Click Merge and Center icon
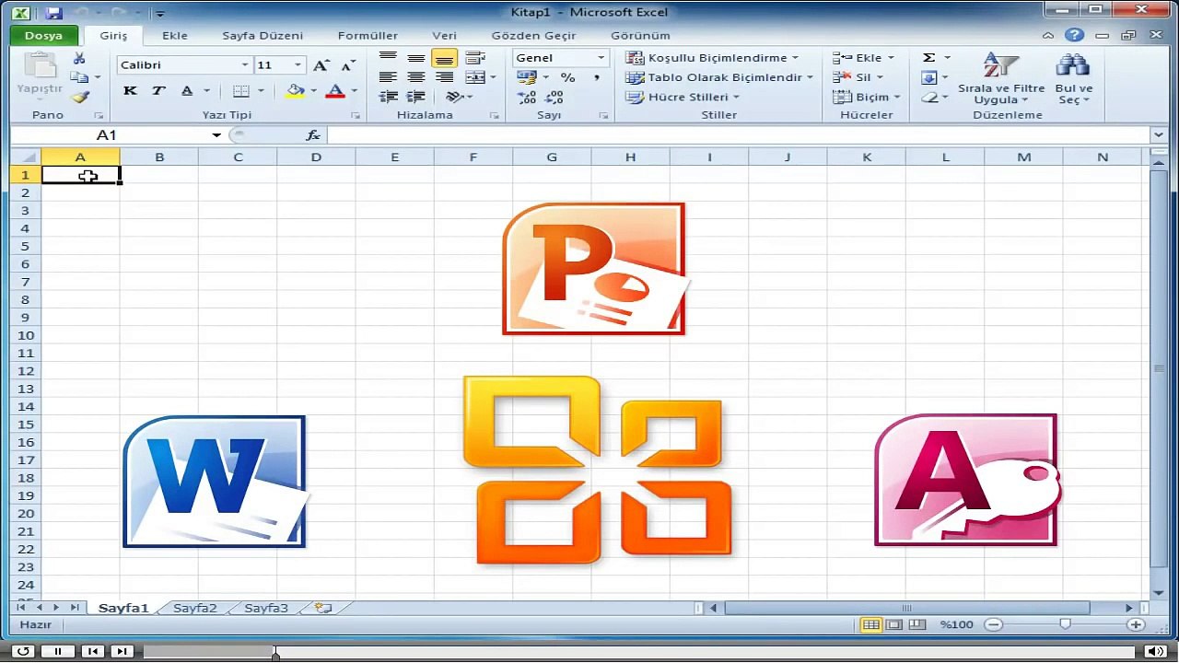The image size is (1179, 663). 474,77
